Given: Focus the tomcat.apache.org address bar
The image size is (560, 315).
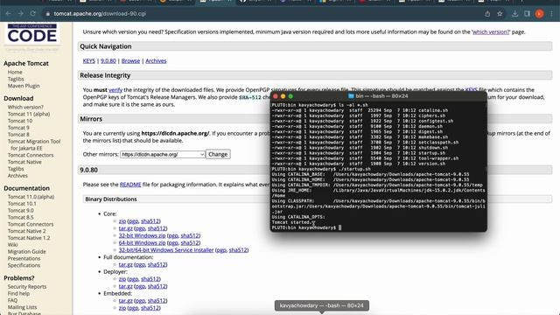Looking at the screenshot, I should pyautogui.click(x=100, y=14).
